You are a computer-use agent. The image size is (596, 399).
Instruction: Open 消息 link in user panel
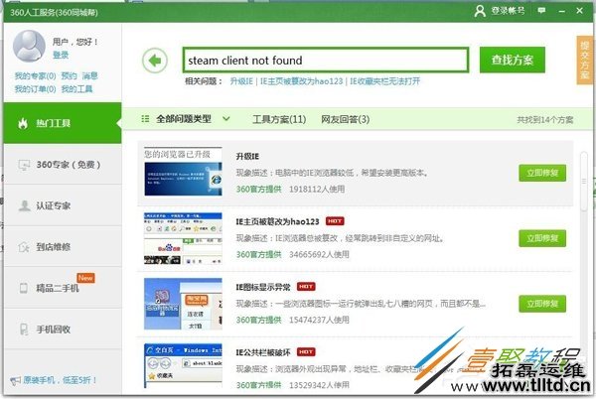(90, 75)
